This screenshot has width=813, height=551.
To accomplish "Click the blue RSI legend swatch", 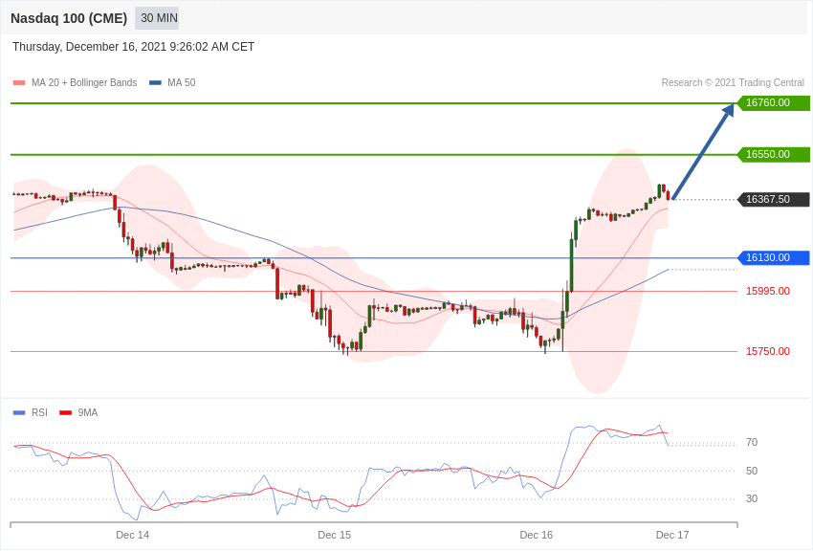I will pyautogui.click(x=19, y=412).
